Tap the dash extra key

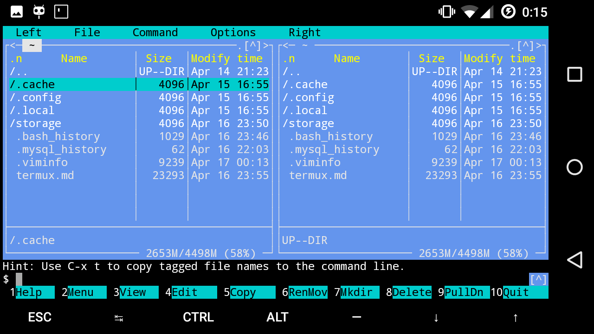(356, 317)
